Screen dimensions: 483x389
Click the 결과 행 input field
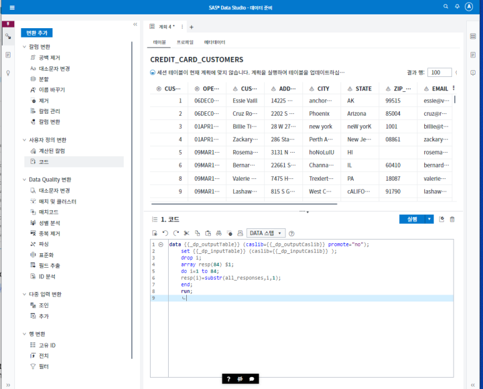(x=439, y=73)
